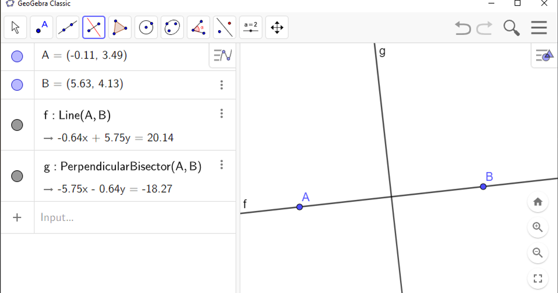Toggle visibility of point B

(x=17, y=85)
